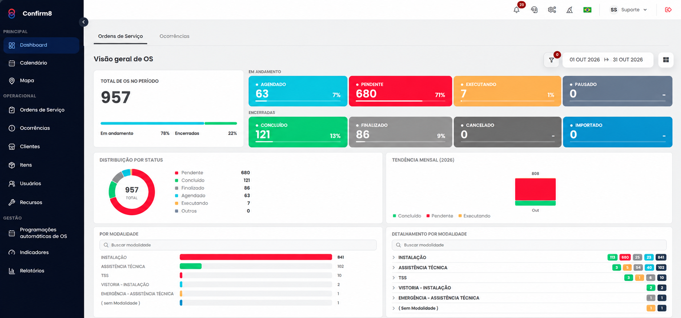Expand TSS row in modality details
Viewport: 681px width, 318px height.
click(x=394, y=278)
